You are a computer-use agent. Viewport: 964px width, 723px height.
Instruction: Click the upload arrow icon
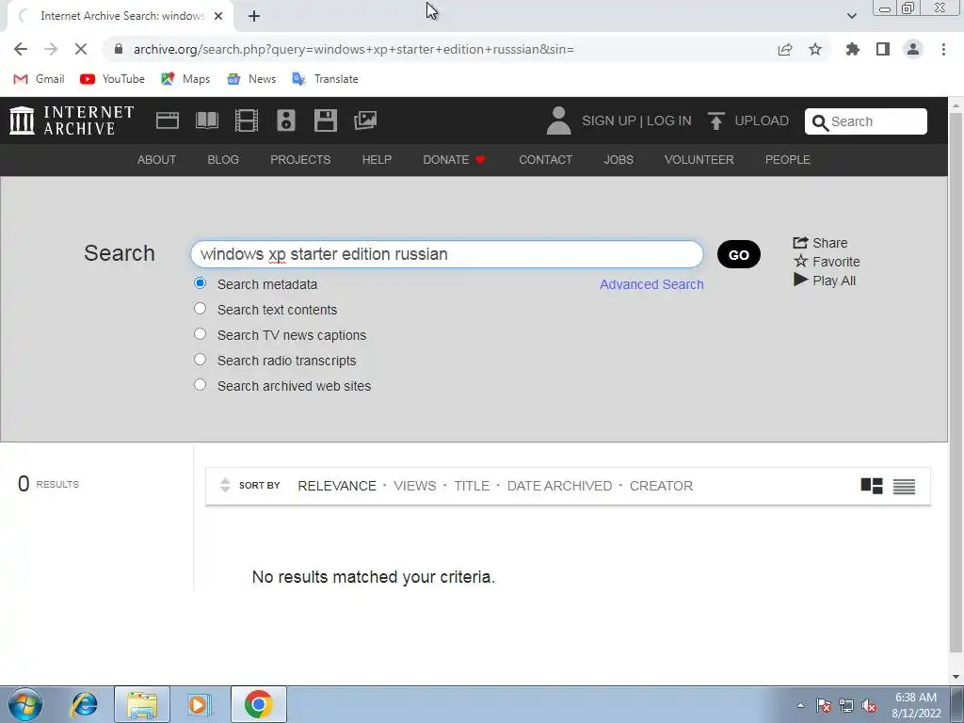click(715, 120)
